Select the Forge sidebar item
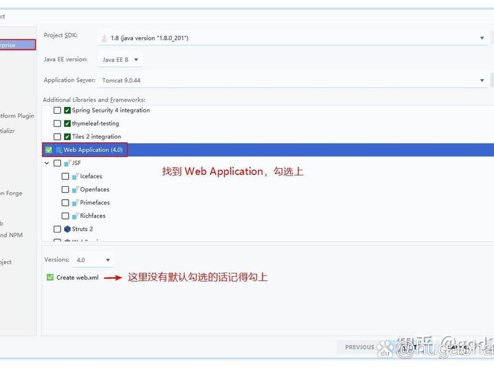This screenshot has height=371, width=494. pyautogui.click(x=11, y=193)
